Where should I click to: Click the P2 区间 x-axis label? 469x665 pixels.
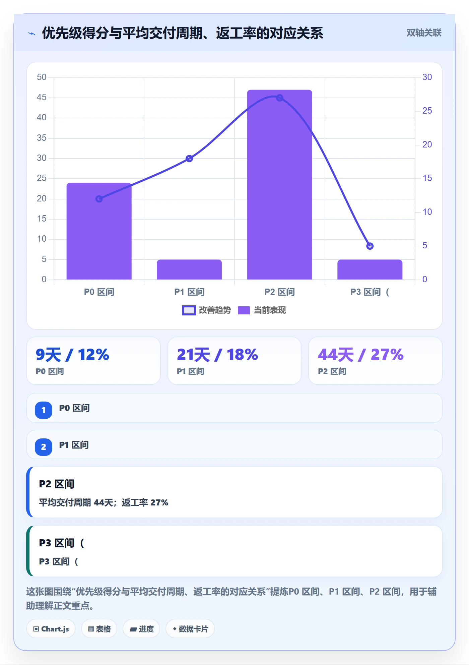click(279, 292)
